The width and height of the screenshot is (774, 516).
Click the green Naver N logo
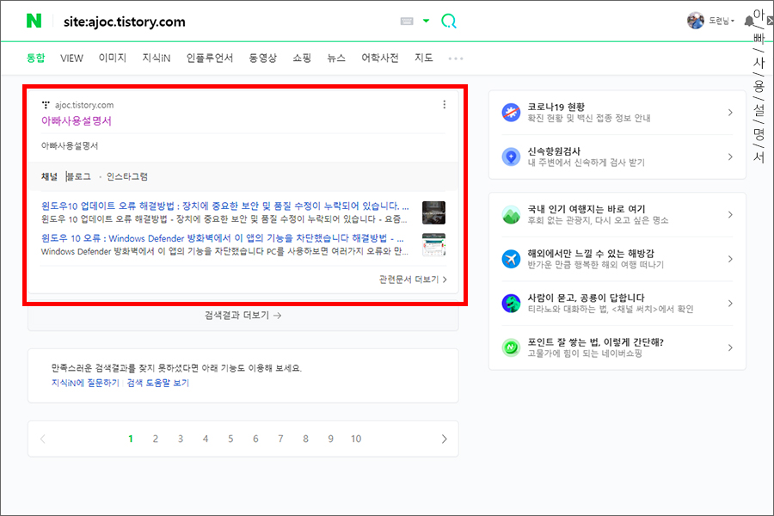34,21
